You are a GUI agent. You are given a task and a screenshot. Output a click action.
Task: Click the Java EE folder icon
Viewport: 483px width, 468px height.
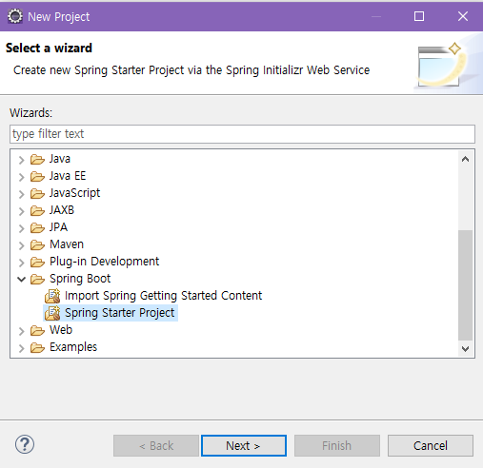pos(37,176)
